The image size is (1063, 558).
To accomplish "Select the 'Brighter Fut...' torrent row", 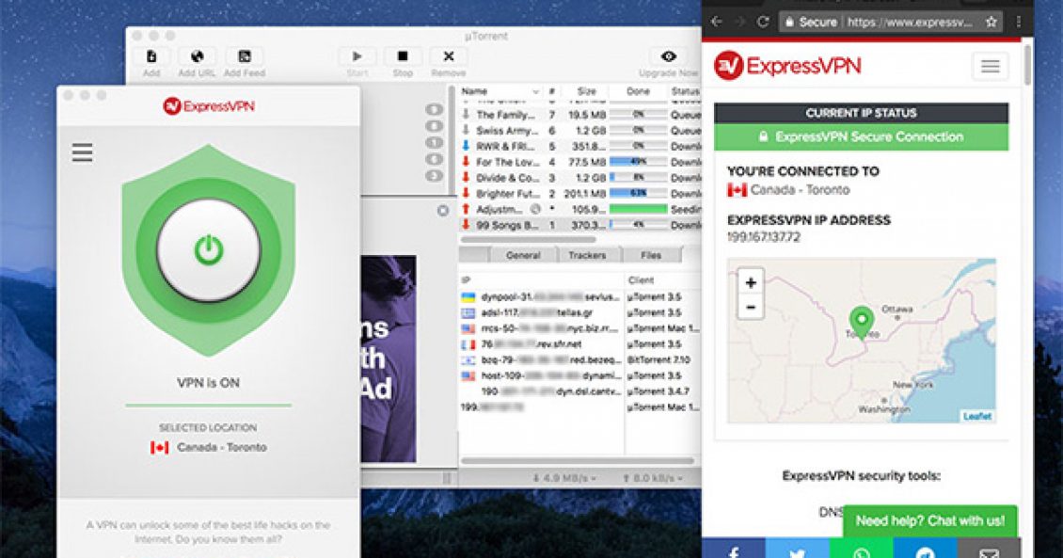I will tap(580, 194).
